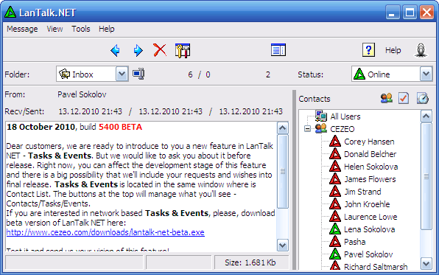Image resolution: width=439 pixels, height=275 pixels.
Task: Show tasks using the checkmark icon
Action: point(404,98)
